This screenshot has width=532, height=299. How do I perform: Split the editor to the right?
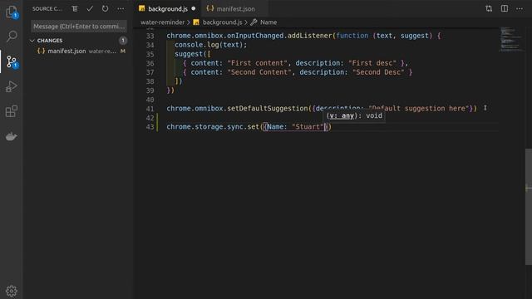tap(505, 9)
